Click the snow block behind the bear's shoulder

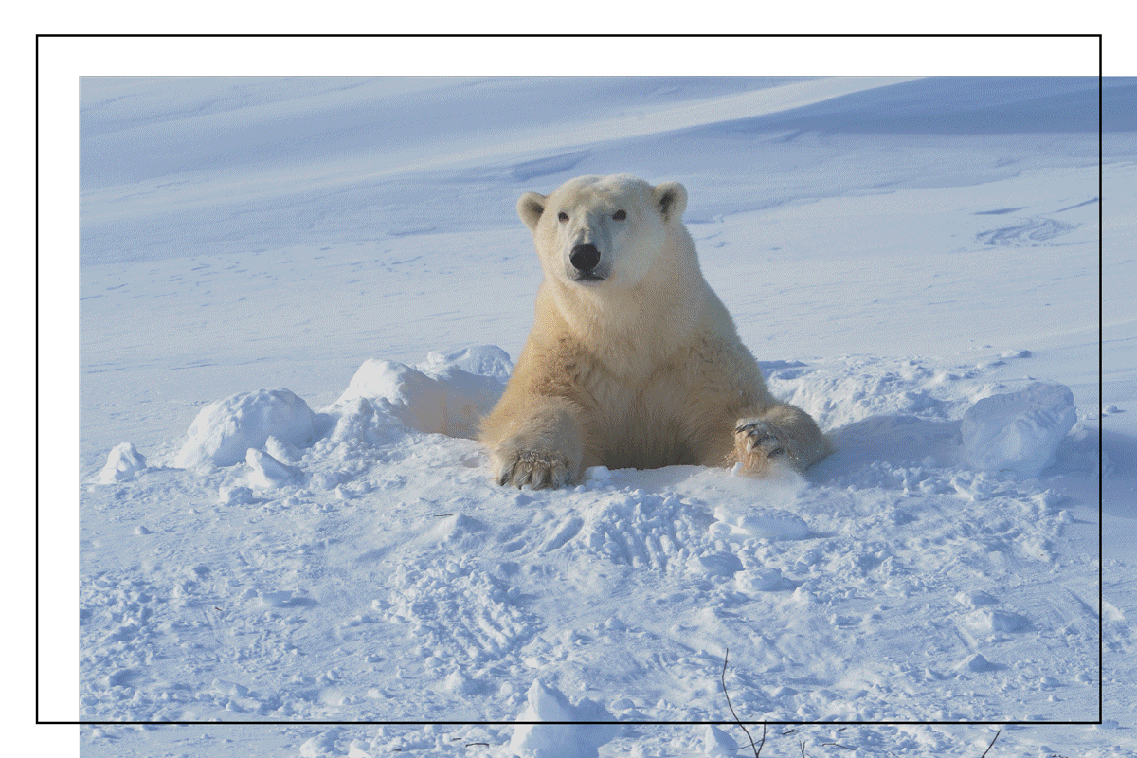(426, 390)
